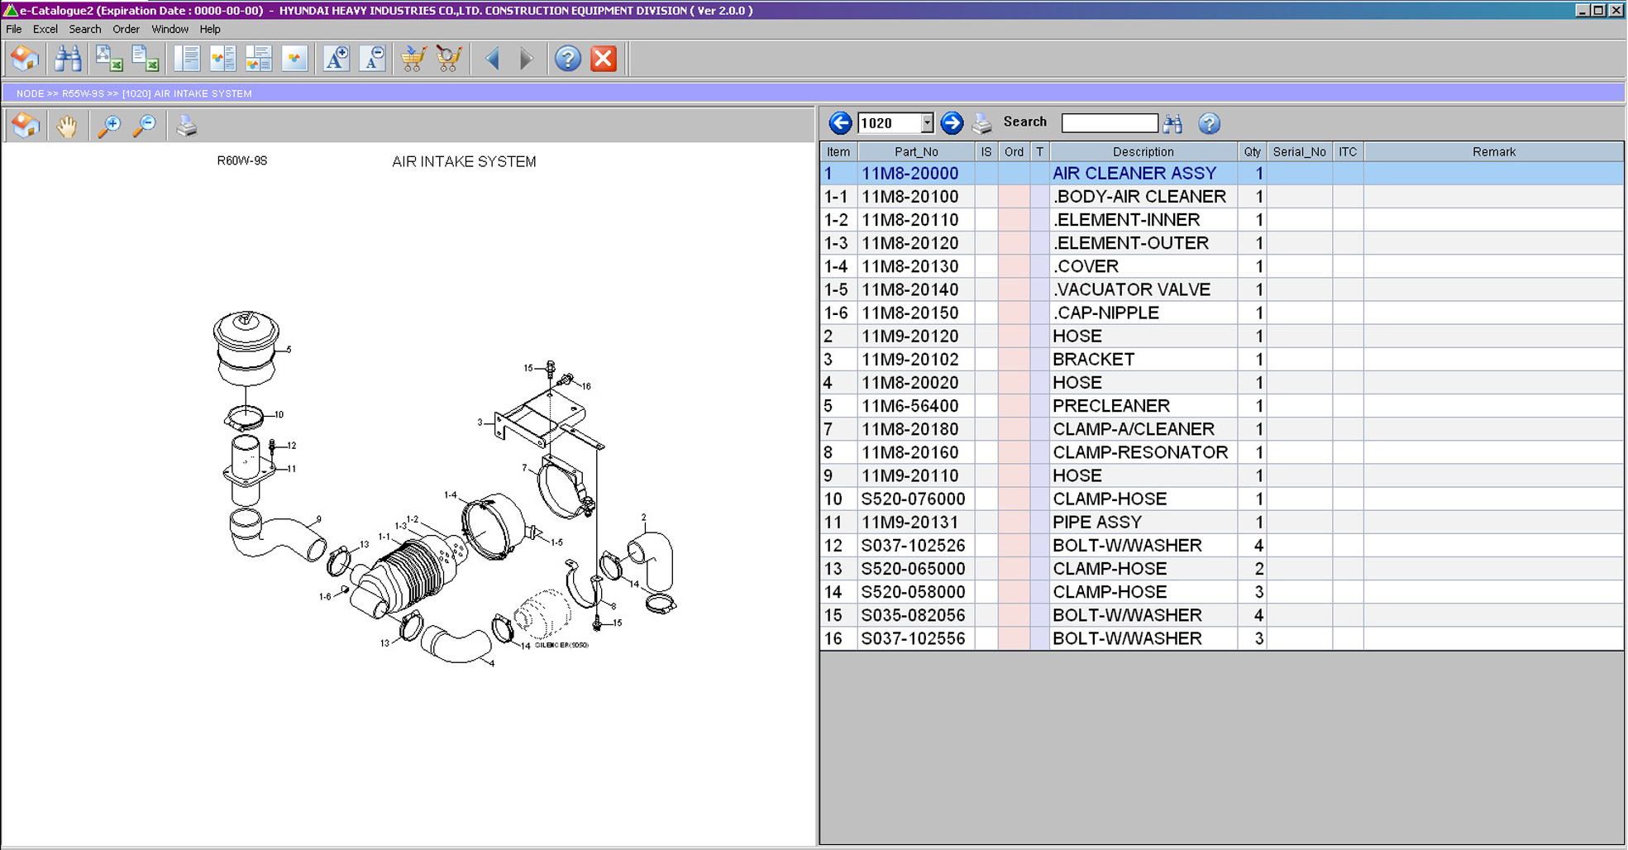Zoom in on the parts diagram
This screenshot has height=850, width=1628.
[x=108, y=126]
